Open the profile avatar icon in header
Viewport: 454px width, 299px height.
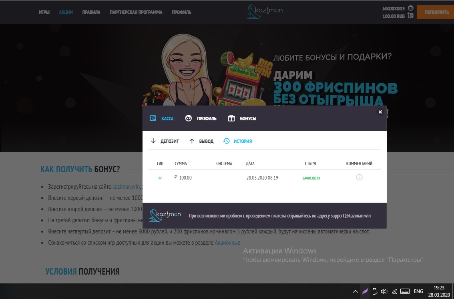pos(410,8)
